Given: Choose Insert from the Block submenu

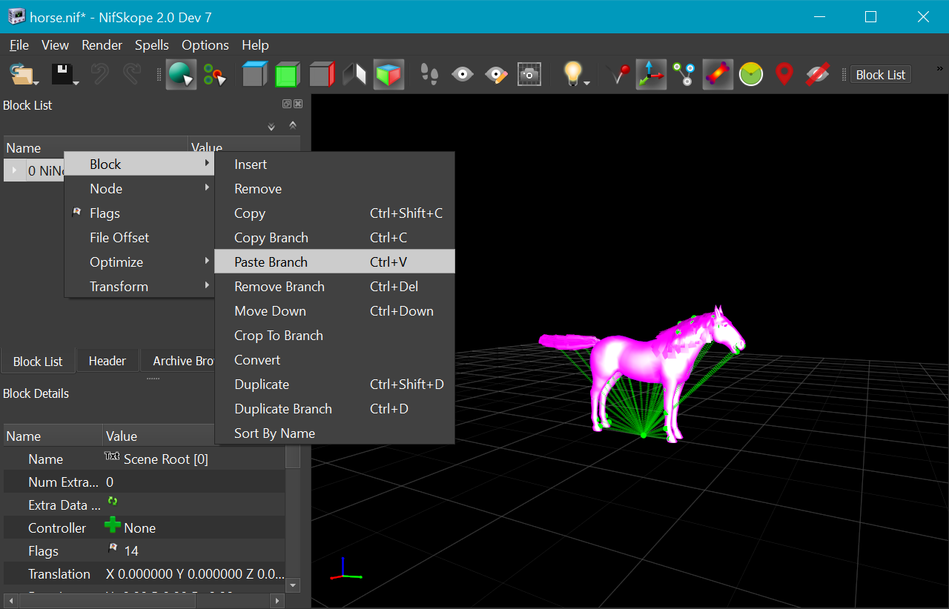Looking at the screenshot, I should pos(334,164).
